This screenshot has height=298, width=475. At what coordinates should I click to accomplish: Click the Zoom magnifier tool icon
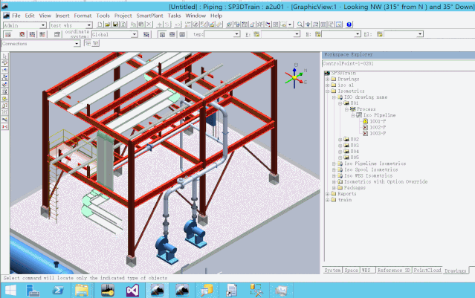300,25
